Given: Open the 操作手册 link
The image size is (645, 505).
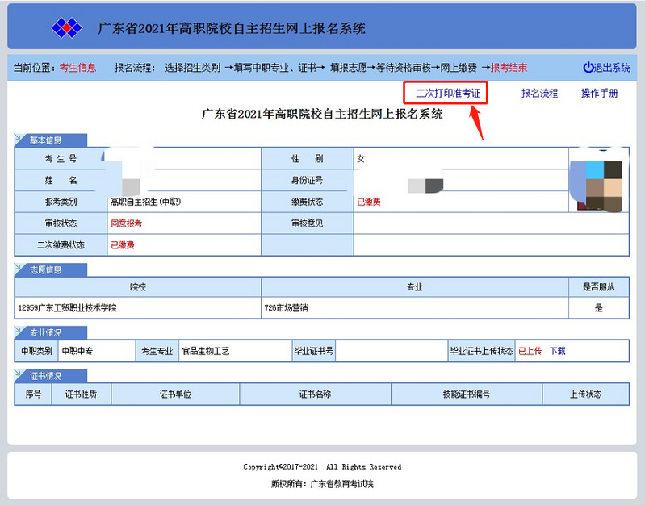Looking at the screenshot, I should 599,94.
